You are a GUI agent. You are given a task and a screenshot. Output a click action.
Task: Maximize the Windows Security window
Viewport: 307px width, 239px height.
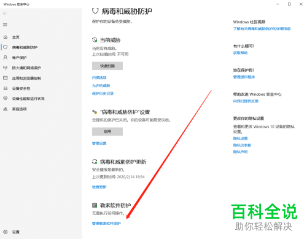289,4
